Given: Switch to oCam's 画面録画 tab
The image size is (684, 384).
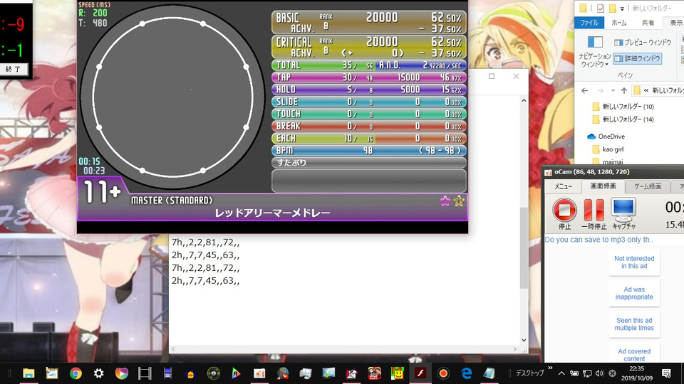Looking at the screenshot, I should click(x=603, y=186).
